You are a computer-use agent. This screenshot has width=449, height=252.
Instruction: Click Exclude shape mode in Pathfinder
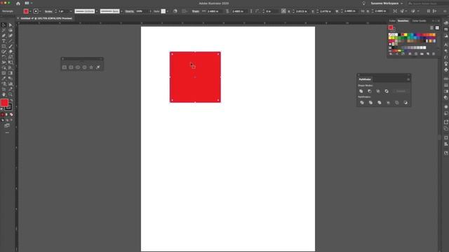click(x=387, y=91)
